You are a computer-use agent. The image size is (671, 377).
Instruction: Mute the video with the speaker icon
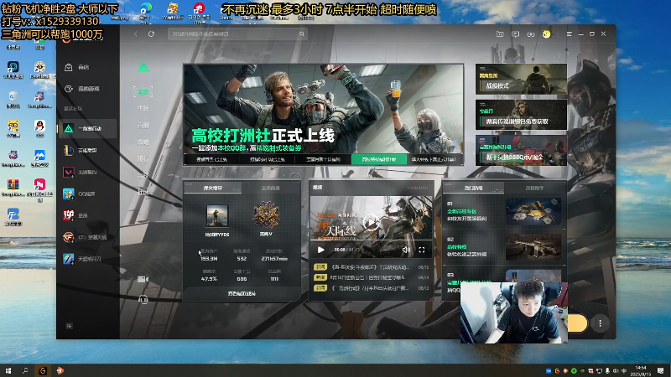click(406, 250)
